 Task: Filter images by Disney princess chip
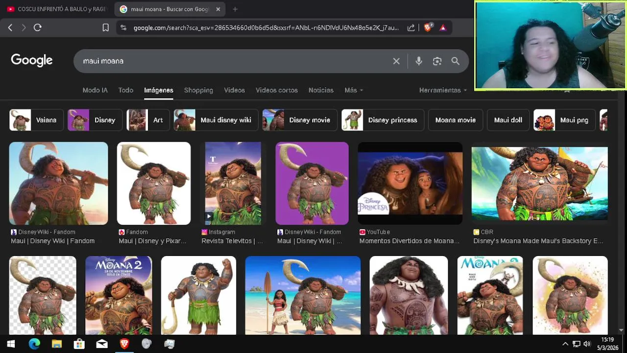coord(383,120)
